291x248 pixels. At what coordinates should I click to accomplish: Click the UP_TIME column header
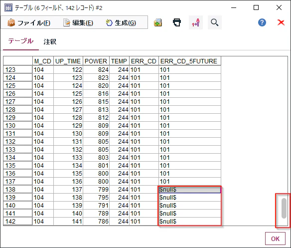[x=68, y=61]
